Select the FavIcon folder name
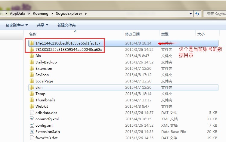 click(x=42, y=75)
